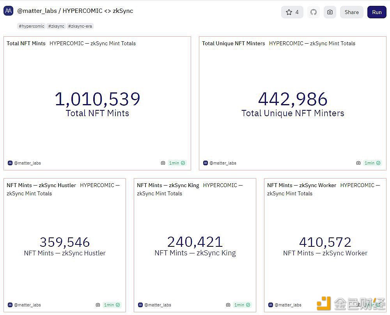
Task: Click the Total NFT Mints label under 1,010,539
Action: [x=97, y=113]
